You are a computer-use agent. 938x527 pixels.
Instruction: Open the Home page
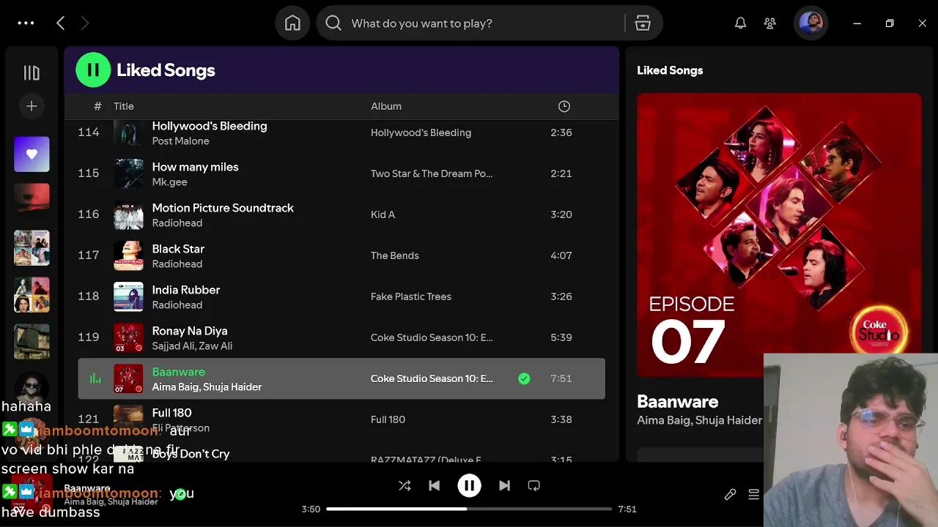point(292,23)
